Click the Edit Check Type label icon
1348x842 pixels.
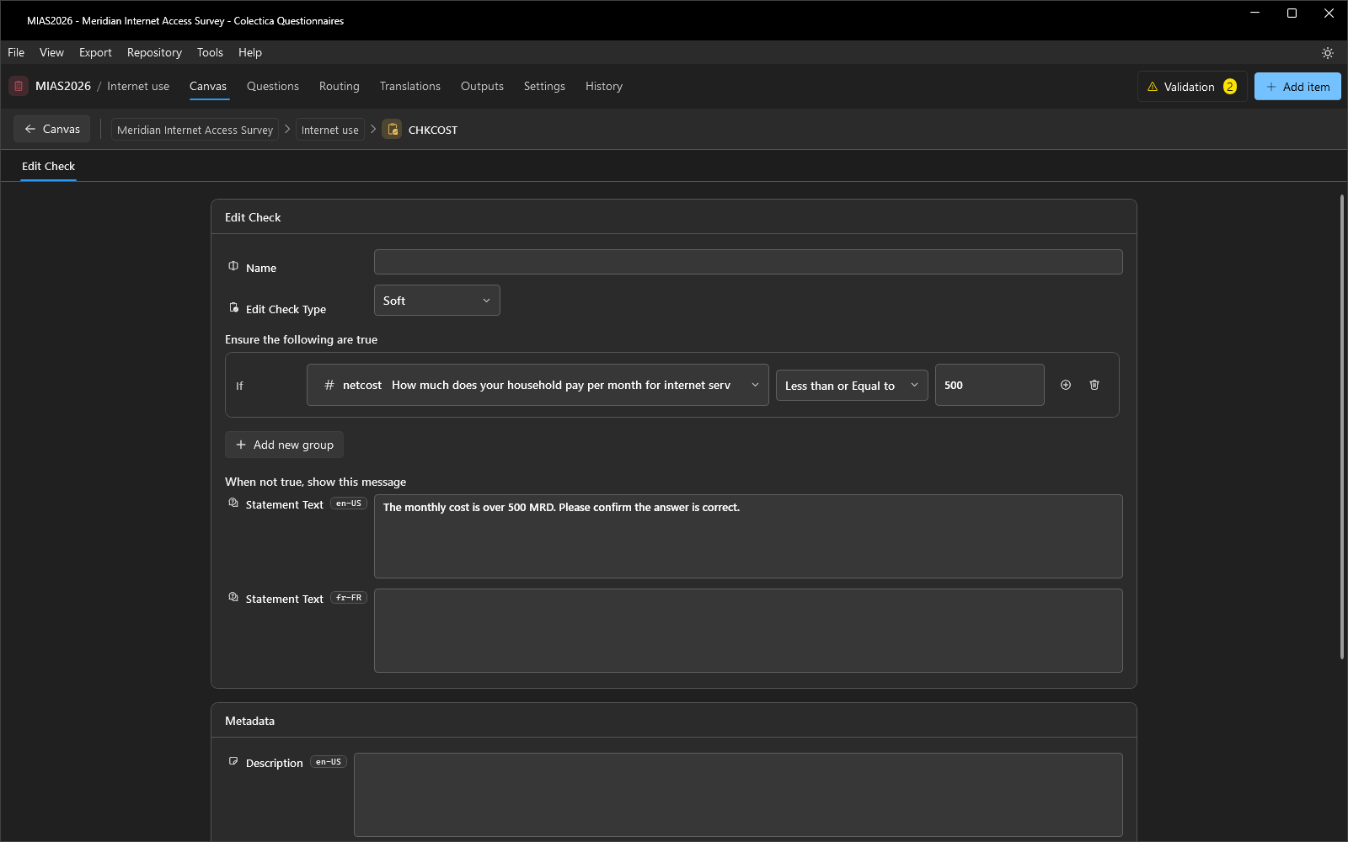coord(233,307)
